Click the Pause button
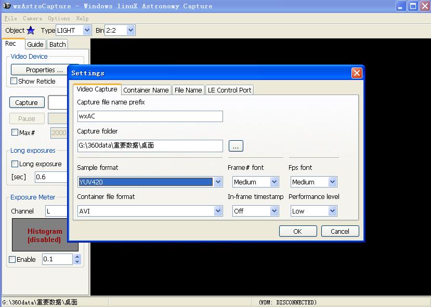Image resolution: width=431 pixels, height=307 pixels. 27,118
